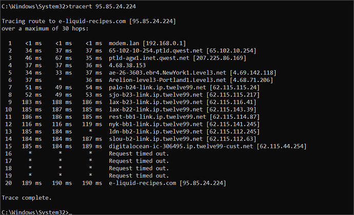
Task: Click sjo-b23-link.ip.twelve99.net hostname
Action: [156, 95]
